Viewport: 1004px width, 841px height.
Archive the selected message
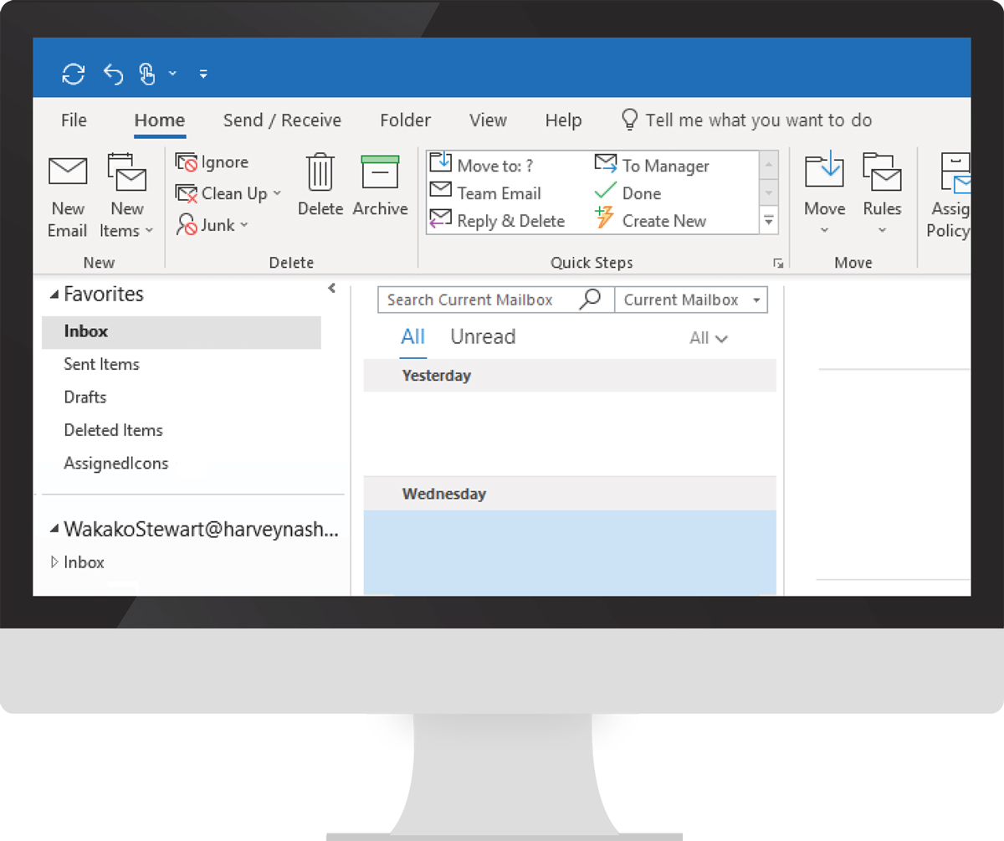click(x=380, y=172)
